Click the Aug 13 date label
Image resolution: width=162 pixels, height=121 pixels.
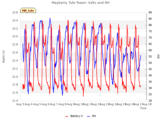click(105, 104)
